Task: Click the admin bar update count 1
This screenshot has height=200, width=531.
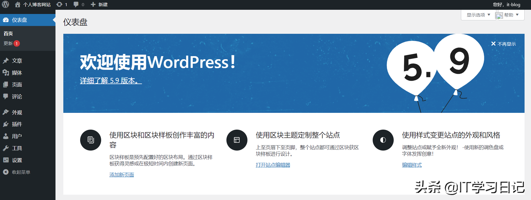Action: coord(66,4)
